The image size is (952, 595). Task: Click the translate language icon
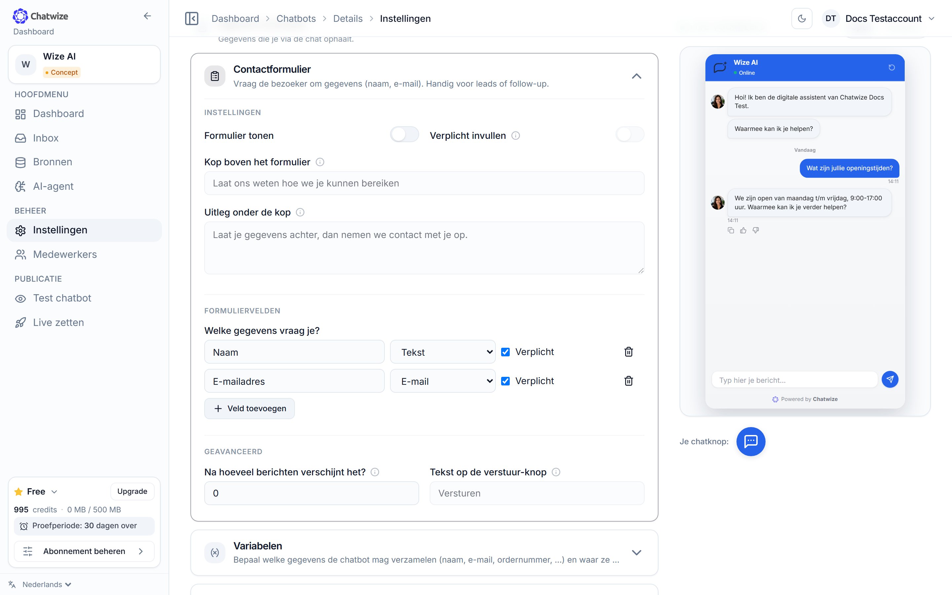pos(12,584)
